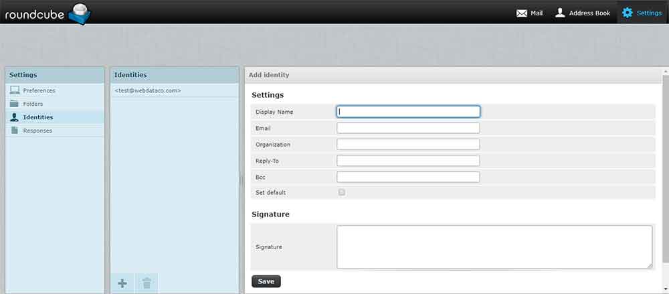669x294 pixels.
Task: Focus the Display Name field
Action: 408,112
